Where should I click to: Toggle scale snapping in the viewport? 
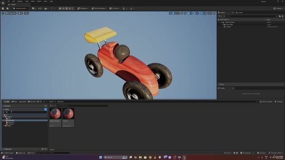[x=202, y=13]
